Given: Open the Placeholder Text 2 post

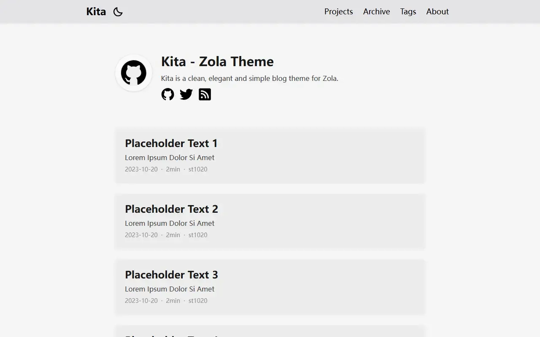Looking at the screenshot, I should click(171, 209).
